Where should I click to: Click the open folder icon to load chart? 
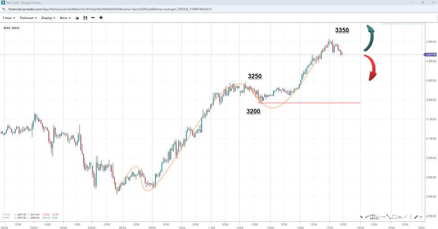click(x=77, y=18)
